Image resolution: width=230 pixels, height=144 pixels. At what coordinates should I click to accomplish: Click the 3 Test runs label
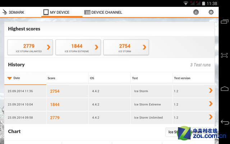(201, 65)
